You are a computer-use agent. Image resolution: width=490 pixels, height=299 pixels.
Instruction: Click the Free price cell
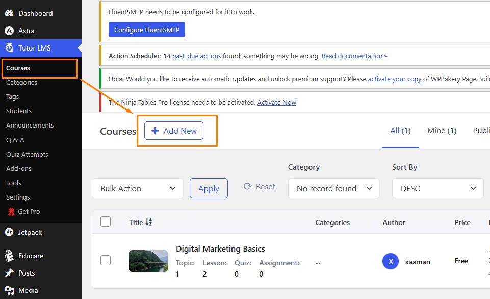(x=461, y=261)
